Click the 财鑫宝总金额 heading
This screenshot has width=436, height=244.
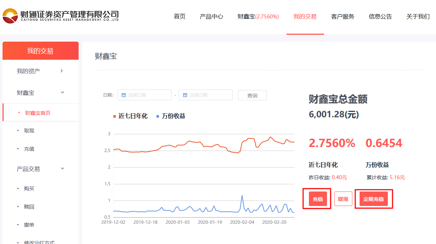click(338, 99)
